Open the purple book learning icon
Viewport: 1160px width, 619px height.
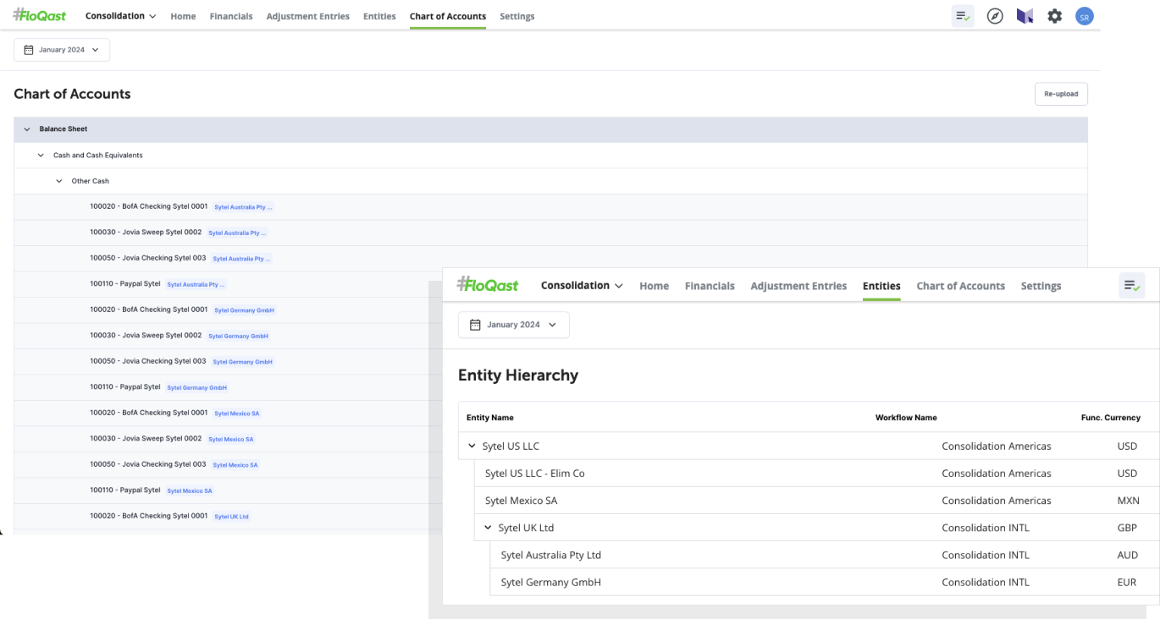(1025, 16)
